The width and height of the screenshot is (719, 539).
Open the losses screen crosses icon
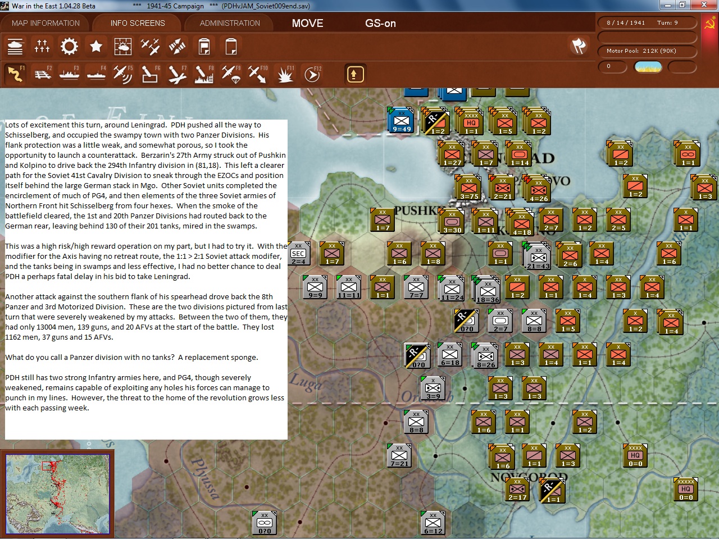coord(42,46)
